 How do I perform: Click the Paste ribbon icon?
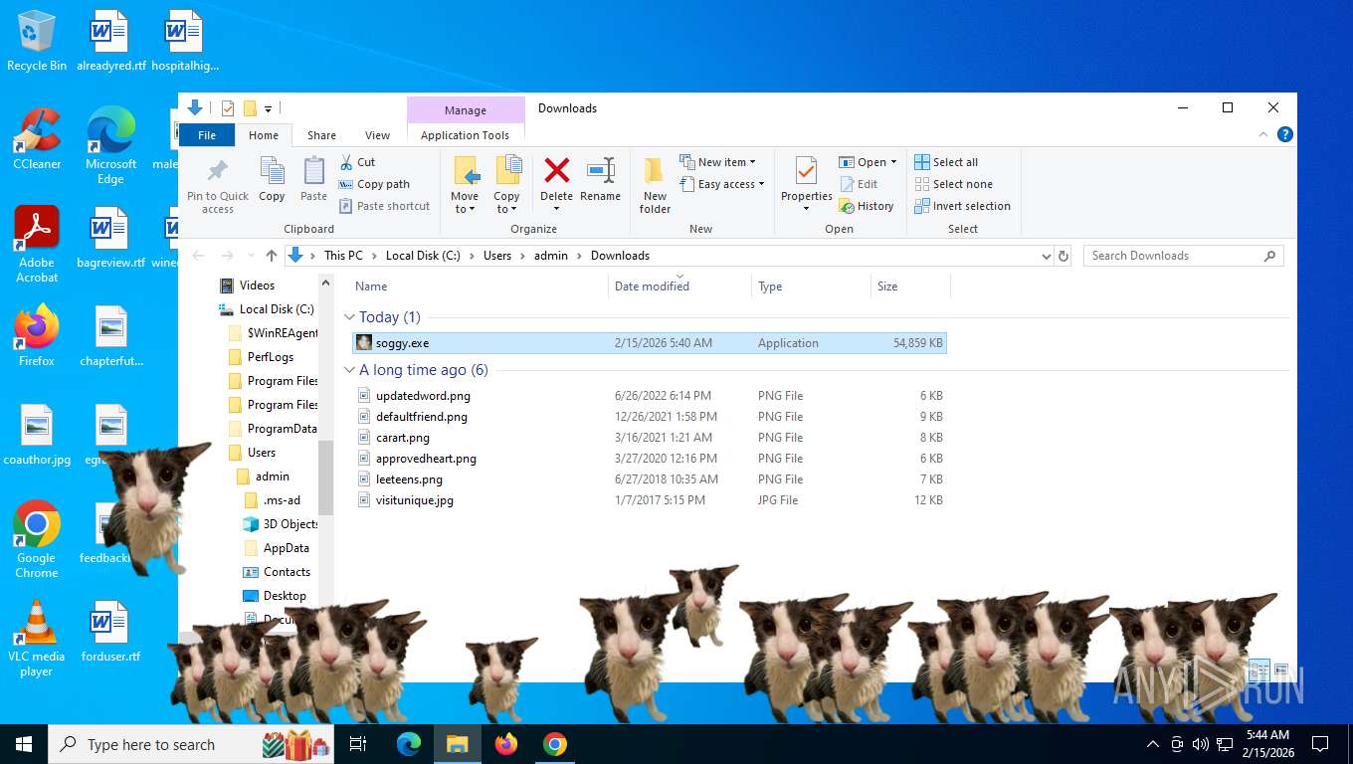pos(313,171)
